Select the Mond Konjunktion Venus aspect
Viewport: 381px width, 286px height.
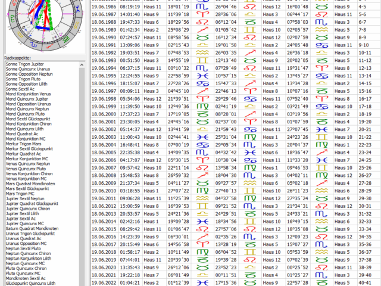pos(28,94)
